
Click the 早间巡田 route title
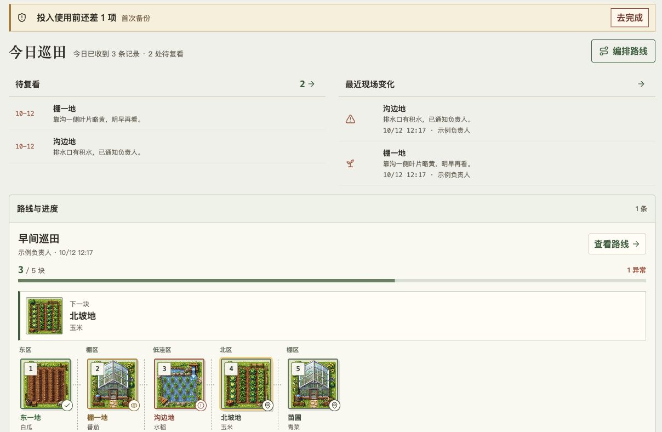pos(38,239)
